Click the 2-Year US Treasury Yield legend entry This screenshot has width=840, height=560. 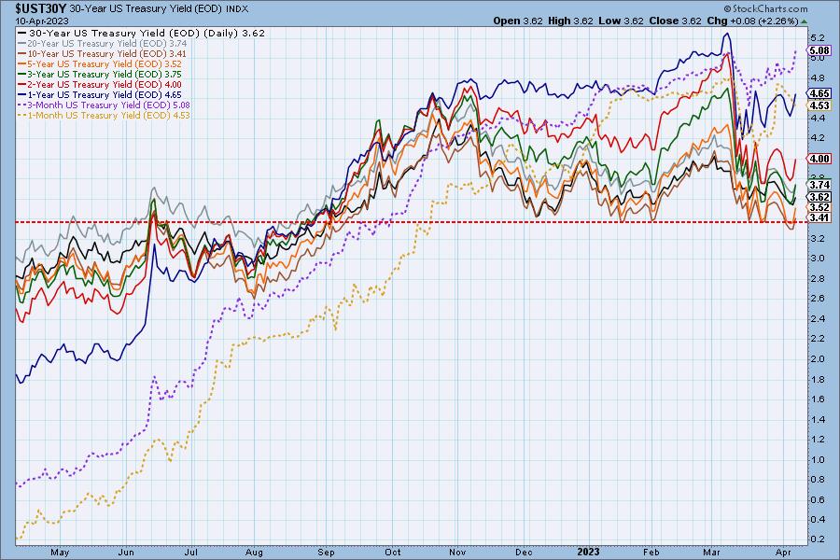pos(100,84)
